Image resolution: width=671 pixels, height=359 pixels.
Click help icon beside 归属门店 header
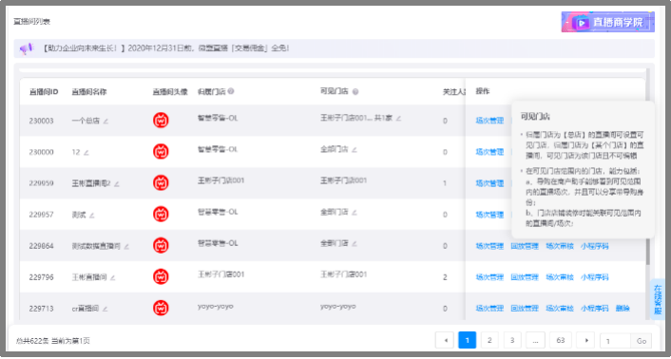click(231, 91)
